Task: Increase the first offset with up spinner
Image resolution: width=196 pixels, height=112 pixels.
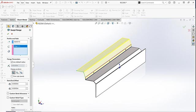Action: click(x=27, y=83)
